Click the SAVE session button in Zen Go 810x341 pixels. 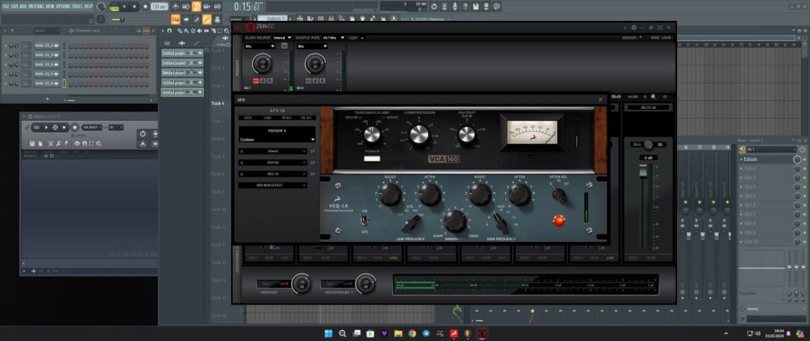click(x=655, y=38)
